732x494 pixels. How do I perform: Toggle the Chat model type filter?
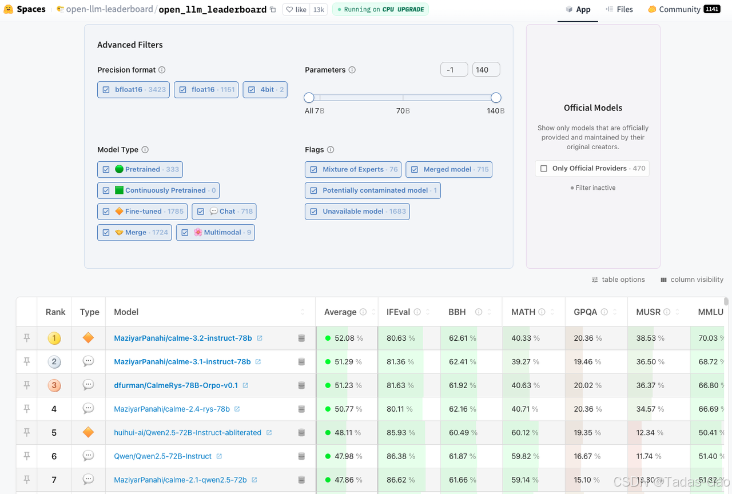[224, 212]
